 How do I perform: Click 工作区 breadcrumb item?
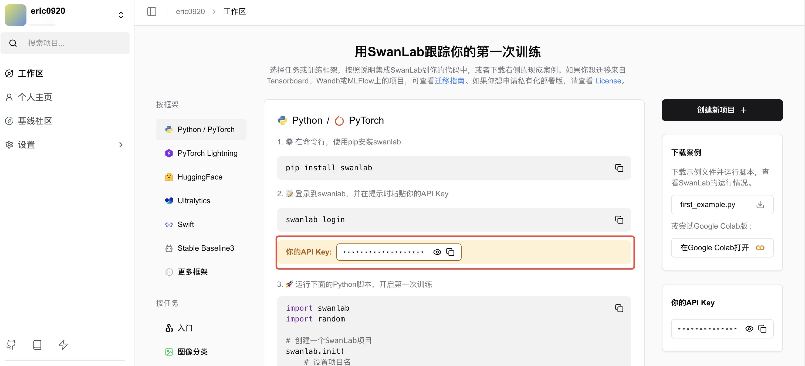[x=235, y=12]
